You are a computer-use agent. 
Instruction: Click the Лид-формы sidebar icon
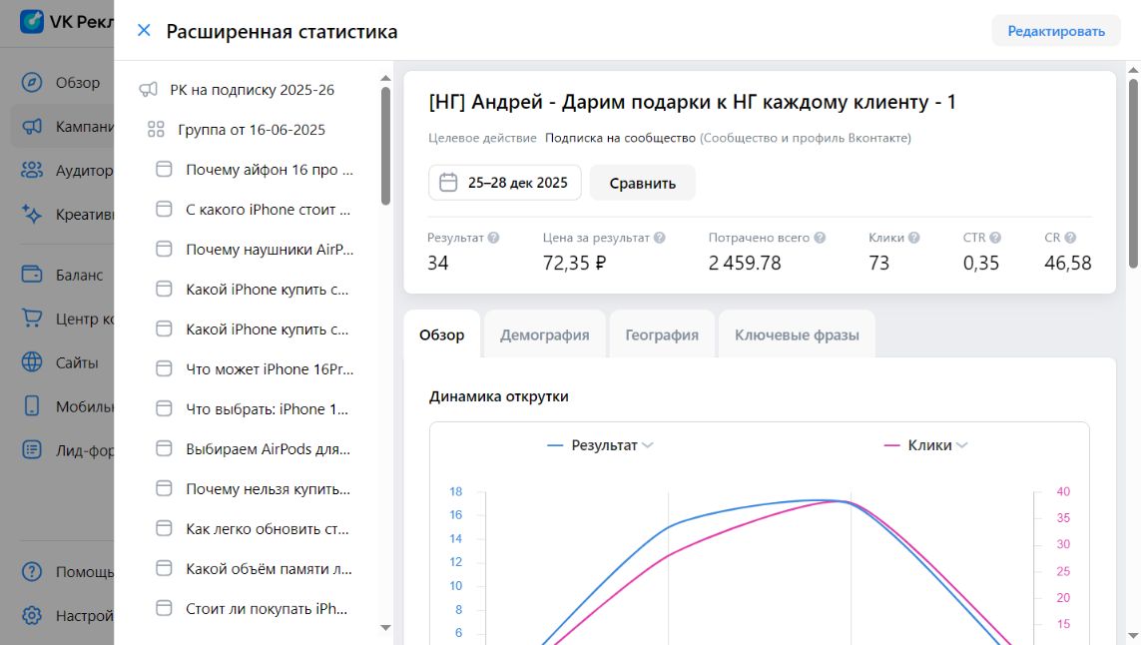pyautogui.click(x=31, y=450)
